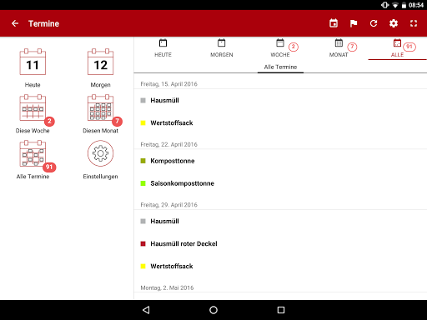This screenshot has width=427, height=320.
Task: Tap the Wi-Fi status icon
Action: [395, 5]
